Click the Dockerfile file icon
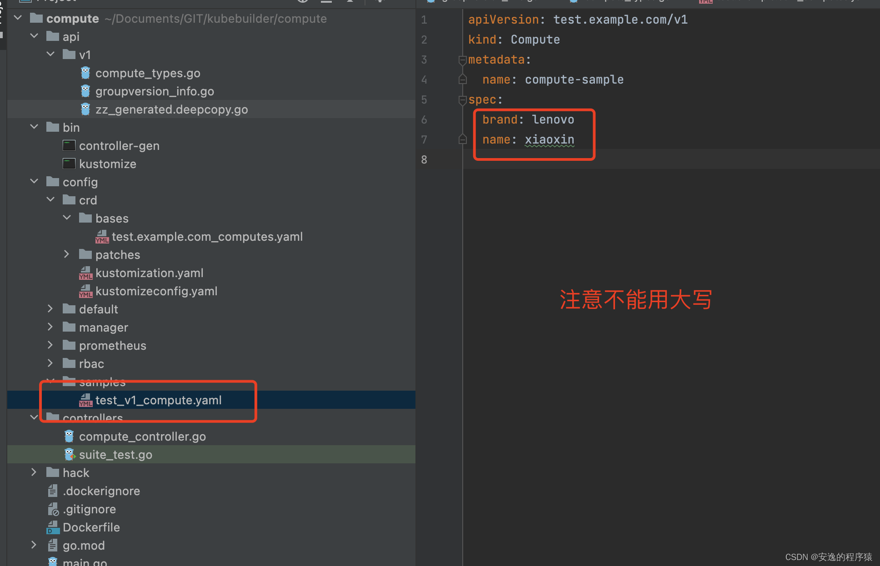Screen dimensions: 880x566 [x=53, y=527]
